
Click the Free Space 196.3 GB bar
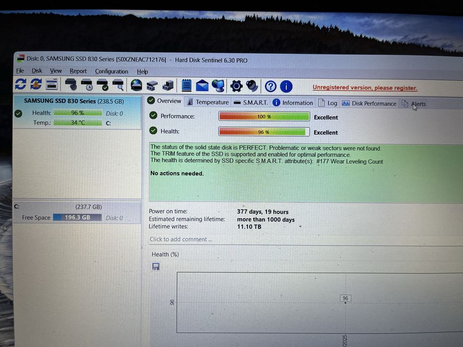(77, 218)
